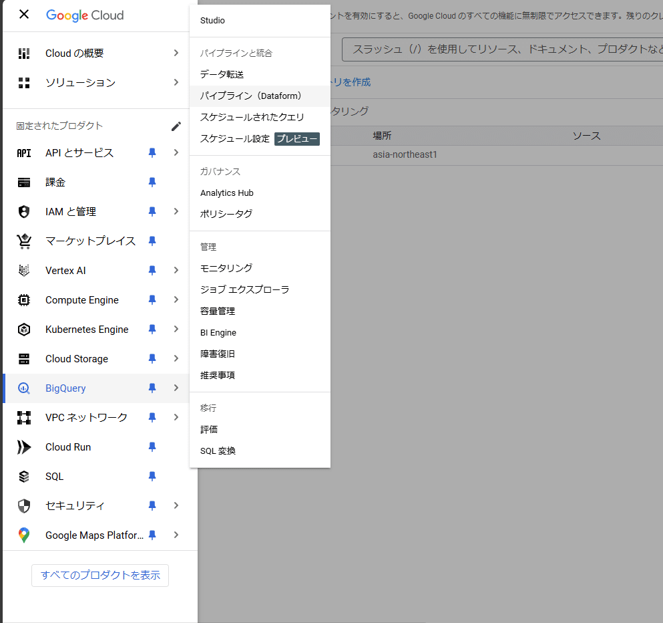Click the セキュリティ shield icon

click(24, 506)
